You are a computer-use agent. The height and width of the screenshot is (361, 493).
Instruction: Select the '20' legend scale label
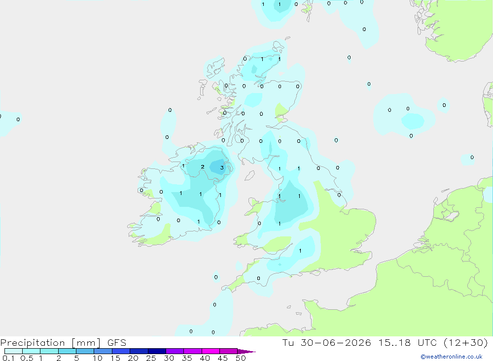point(133,358)
